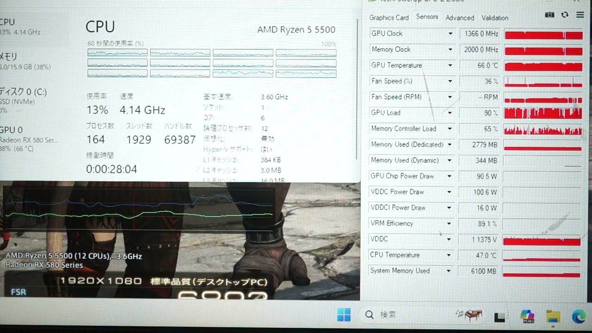Viewport: 592px width, 333px height.
Task: Expand the Fan Speed (%) dropdown
Action: (450, 81)
